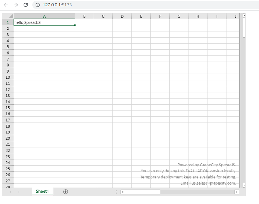This screenshot has height=204, width=259.
Task: Click the browser back arrow
Action: [6, 5]
